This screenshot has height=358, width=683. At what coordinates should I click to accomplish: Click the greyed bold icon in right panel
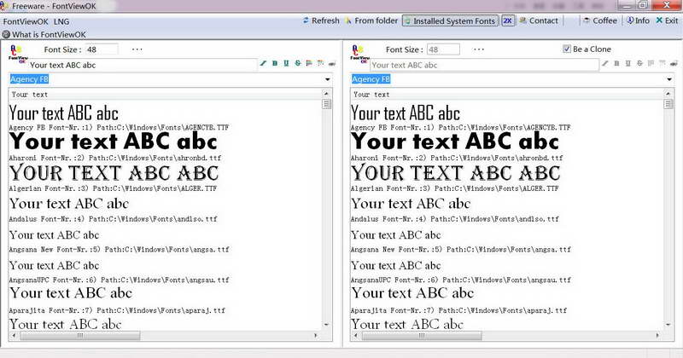[616, 64]
